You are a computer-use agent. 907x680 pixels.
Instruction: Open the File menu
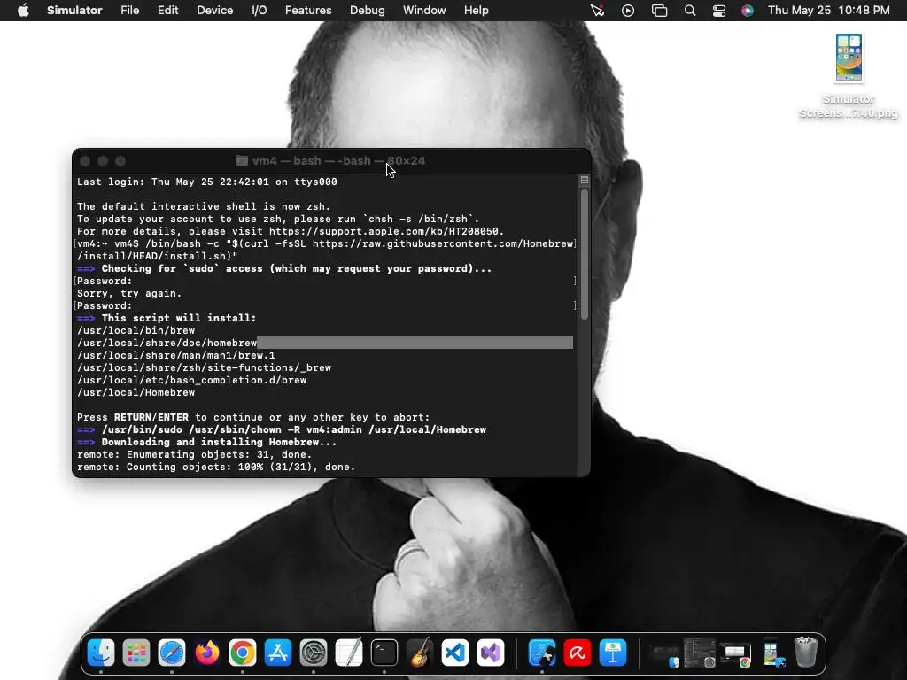pyautogui.click(x=129, y=11)
